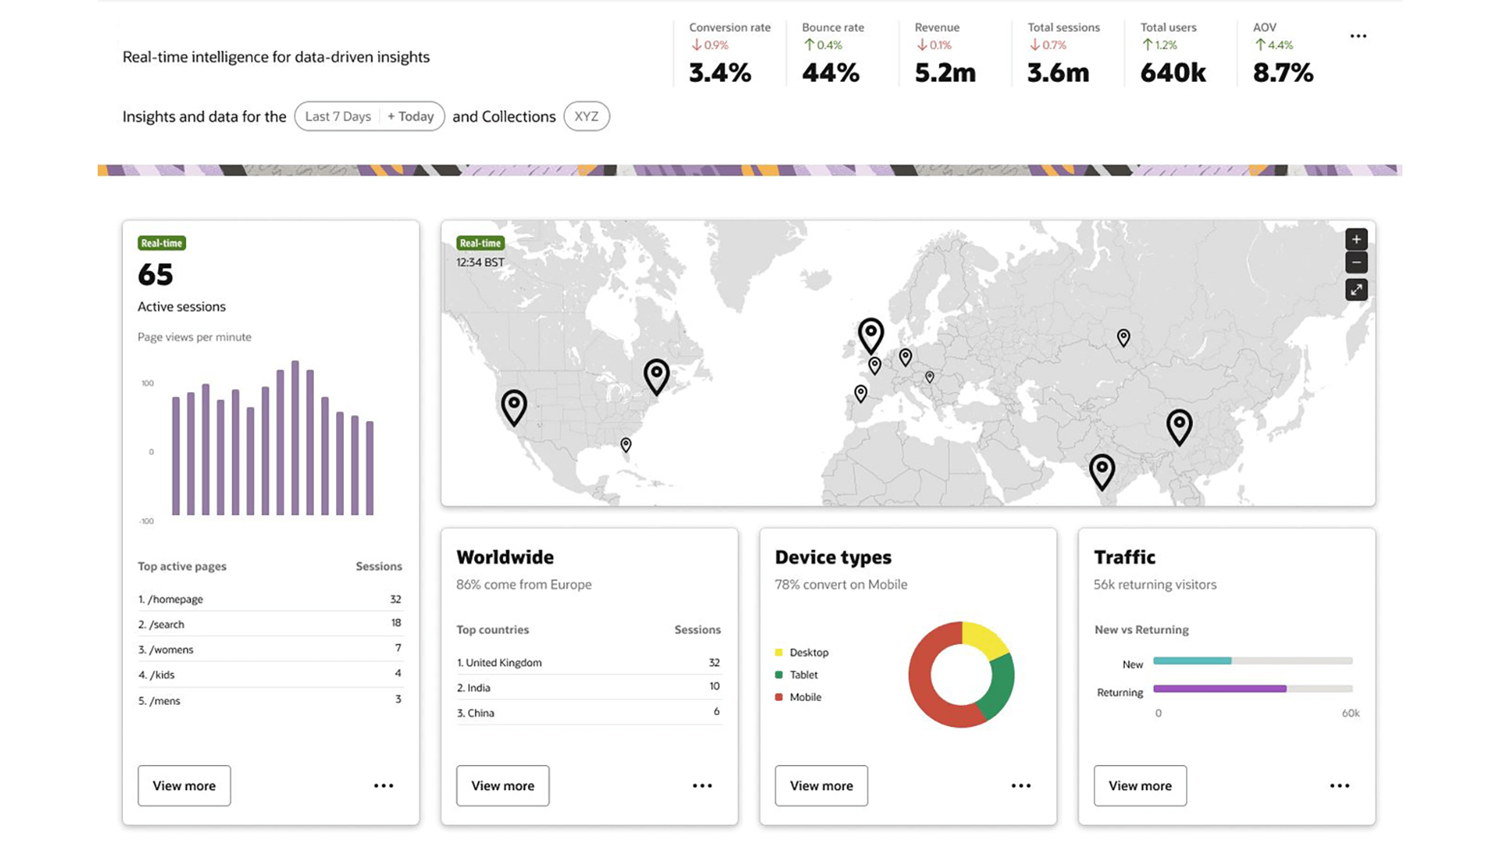Click the map zoom out icon
Screen dimensions: 1500x844
1356,263
